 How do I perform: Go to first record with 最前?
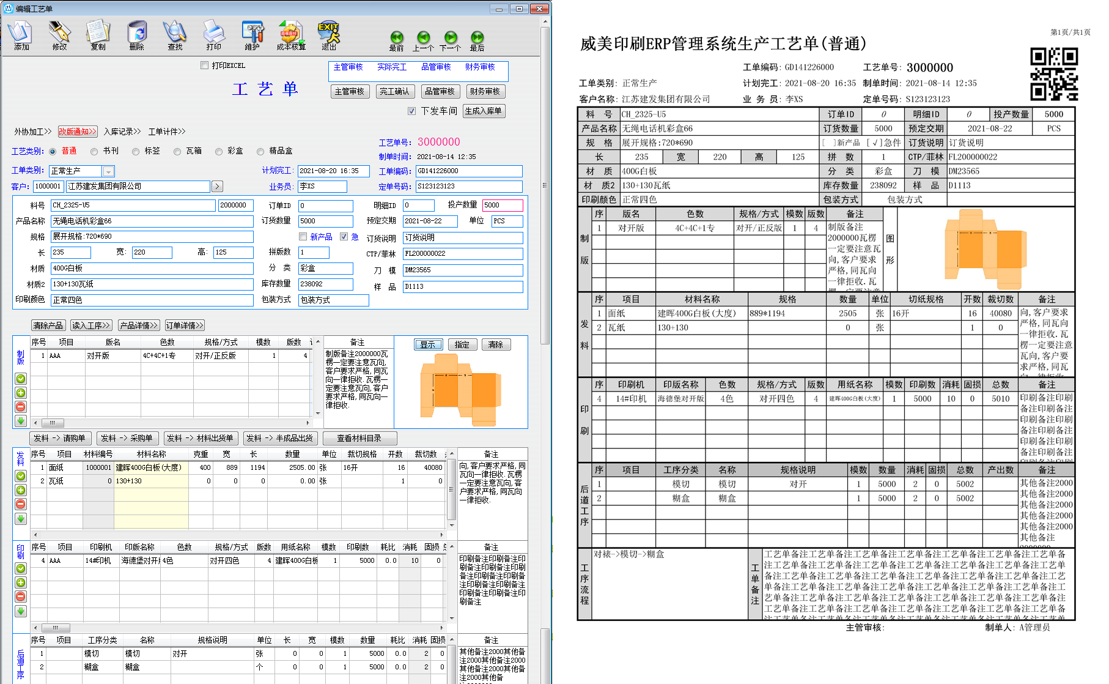click(397, 41)
